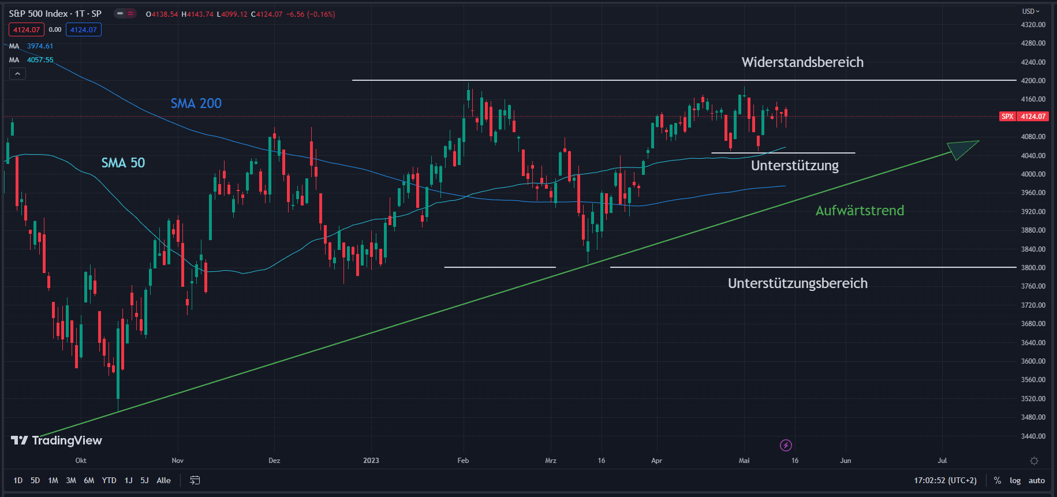Image resolution: width=1057 pixels, height=497 pixels.
Task: Select the 1M time range
Action: point(53,480)
